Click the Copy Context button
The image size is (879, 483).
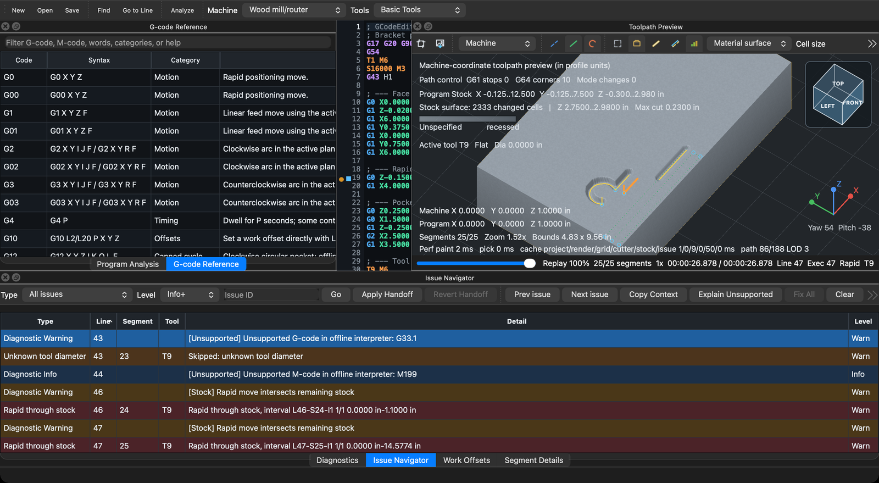tap(653, 295)
